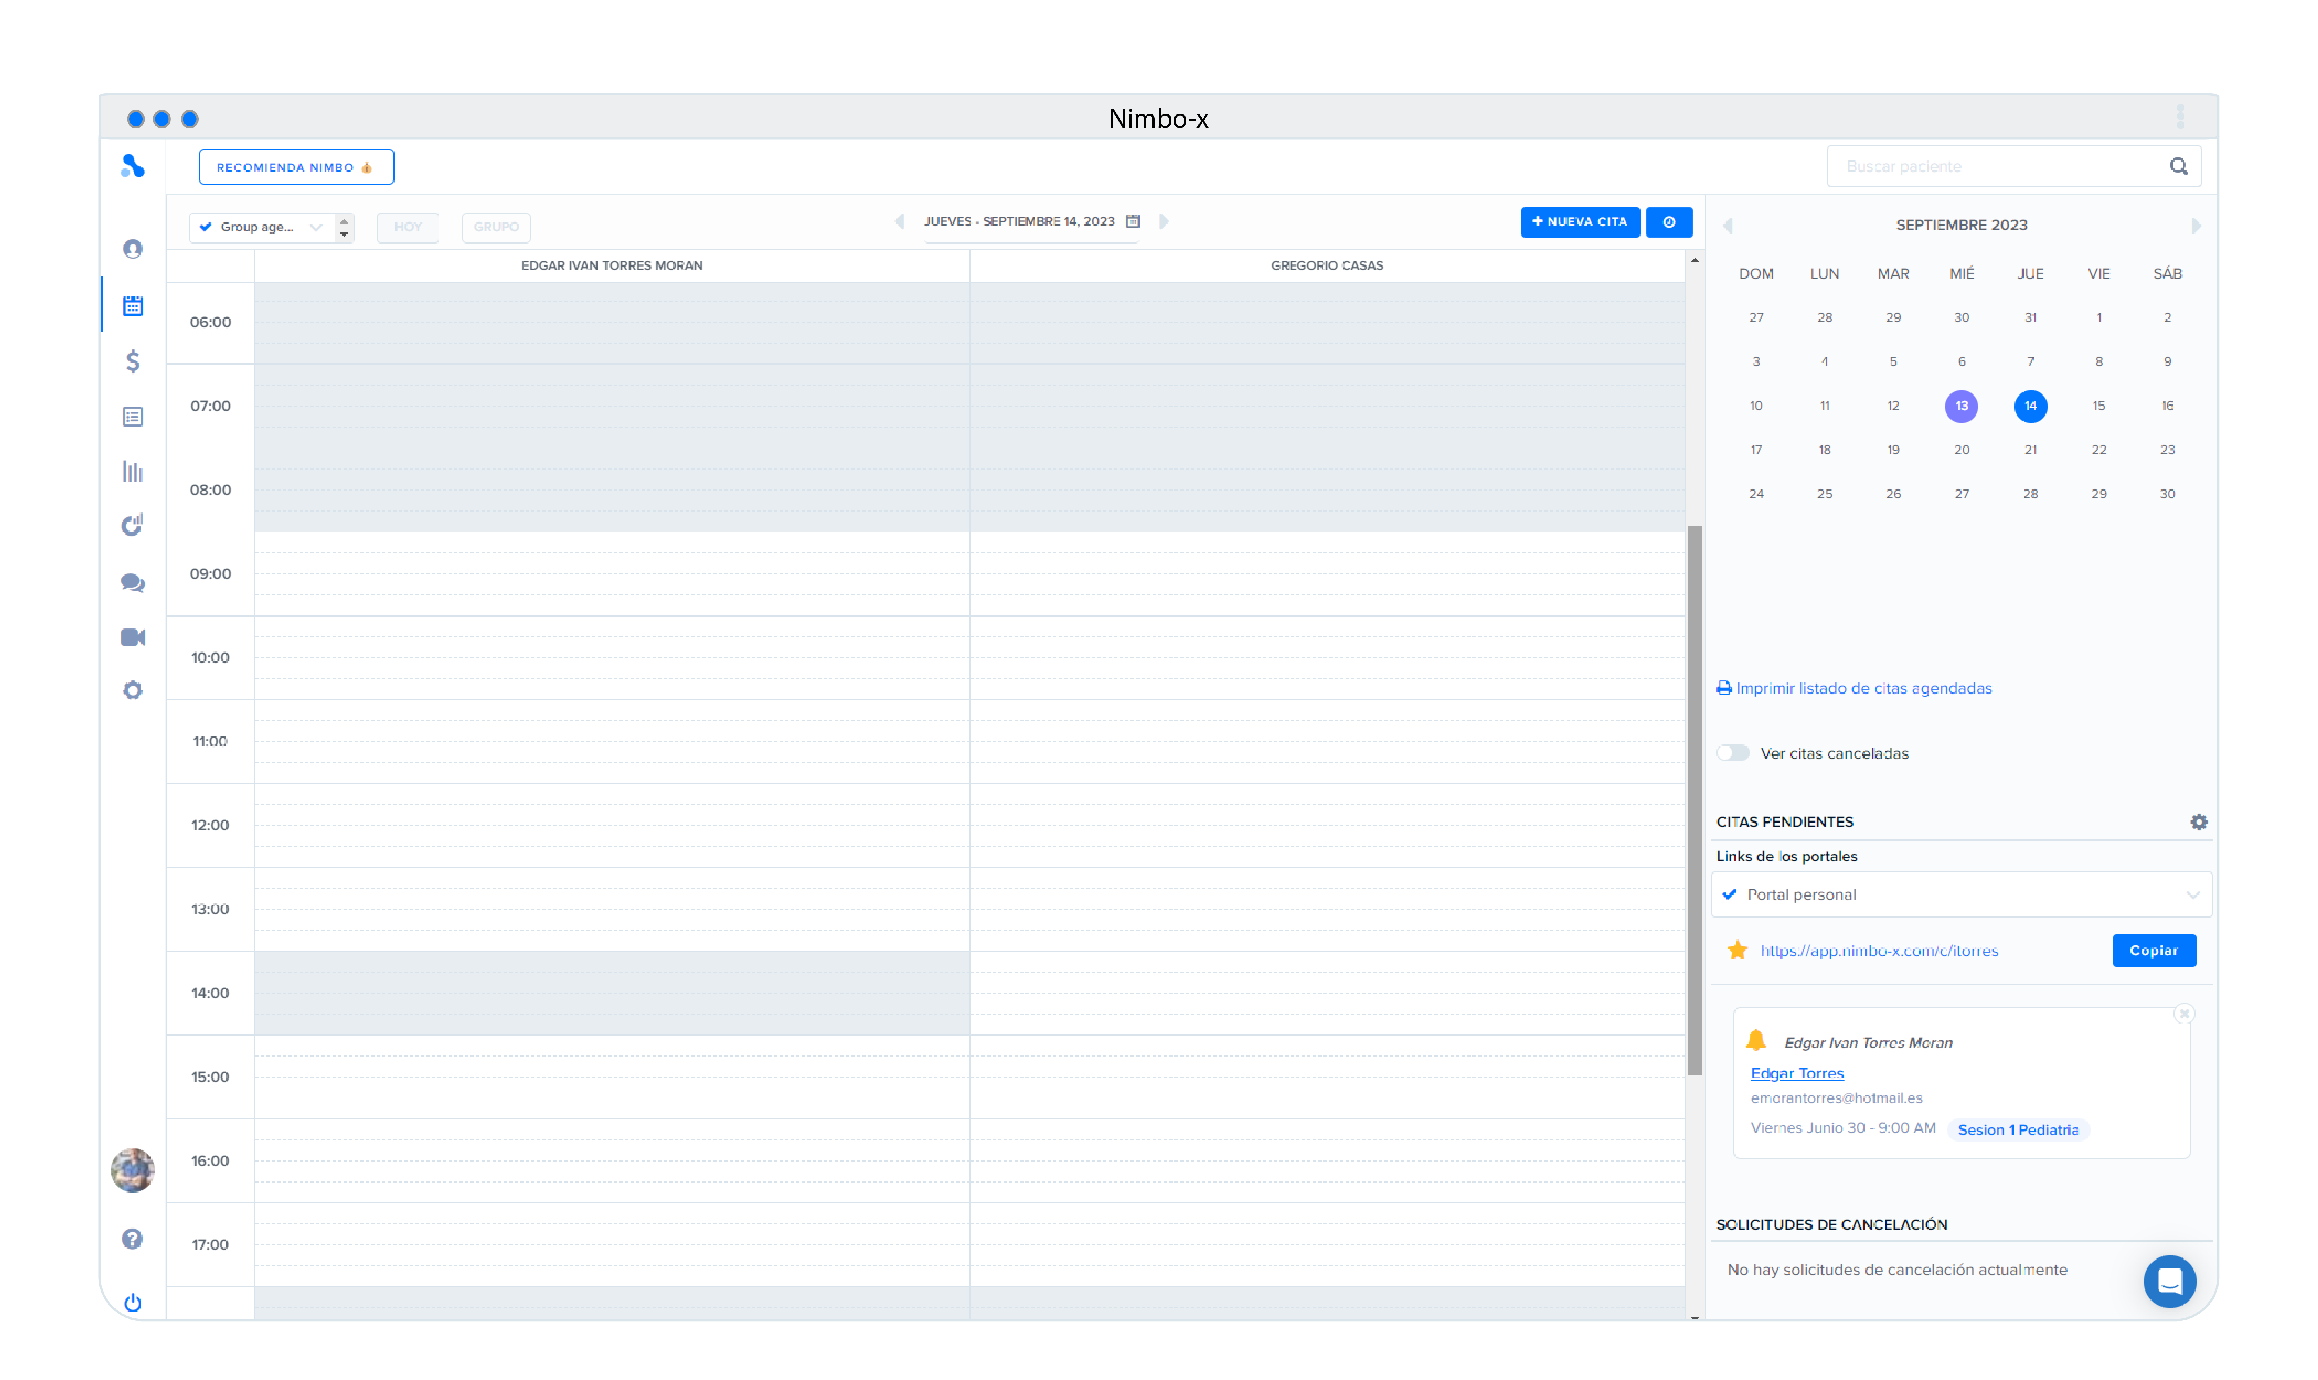Click the 11:00 slot for Gregorio Casas
The width and height of the screenshot is (2318, 1380).
pos(1327,741)
